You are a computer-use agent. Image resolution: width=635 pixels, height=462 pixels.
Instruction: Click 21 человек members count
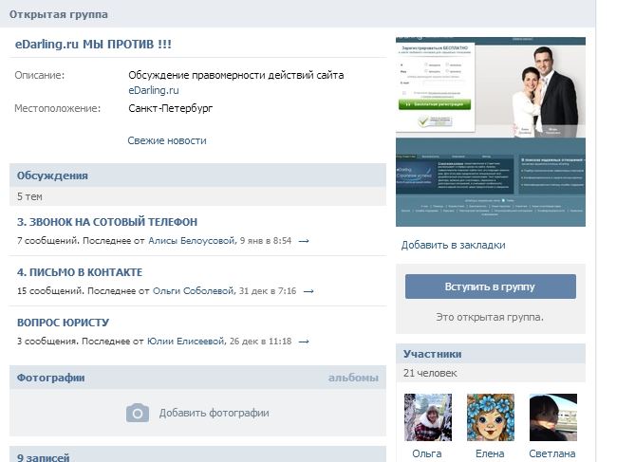click(430, 373)
